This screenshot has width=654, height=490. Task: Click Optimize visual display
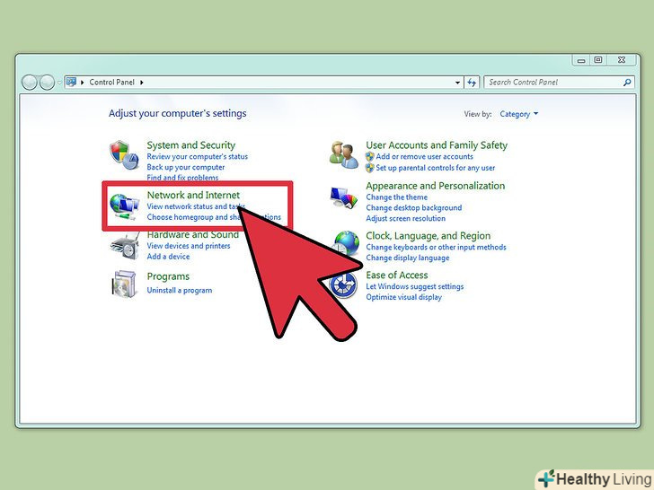pos(403,297)
